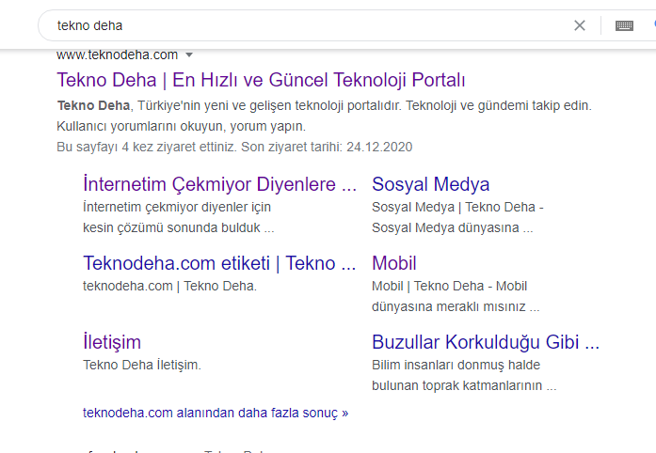Click 'İnternetim çekmiyor diyenler için' snippet
The width and height of the screenshot is (656, 453).
pyautogui.click(x=177, y=207)
